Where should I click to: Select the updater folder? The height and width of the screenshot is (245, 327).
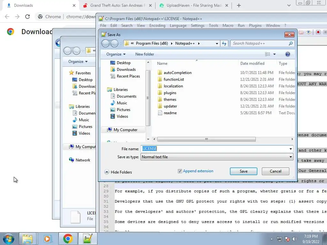coord(170,106)
